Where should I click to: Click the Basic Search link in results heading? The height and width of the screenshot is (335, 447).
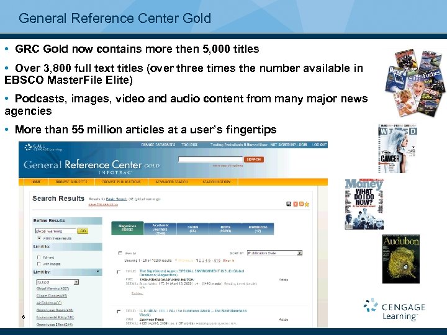(x=117, y=199)
